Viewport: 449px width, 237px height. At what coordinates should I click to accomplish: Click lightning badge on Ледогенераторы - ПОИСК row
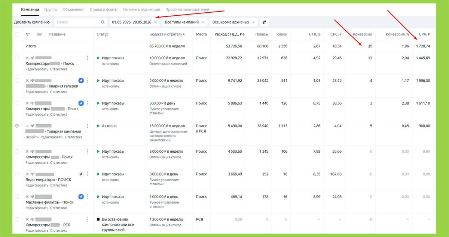pos(81,174)
